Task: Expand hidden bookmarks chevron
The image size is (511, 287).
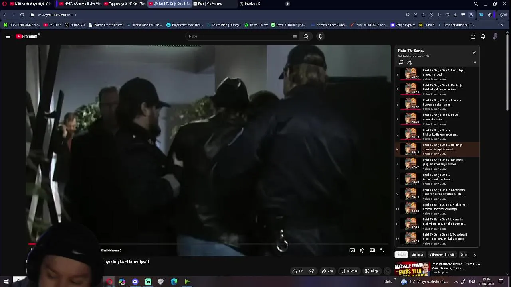Action: coord(502,25)
